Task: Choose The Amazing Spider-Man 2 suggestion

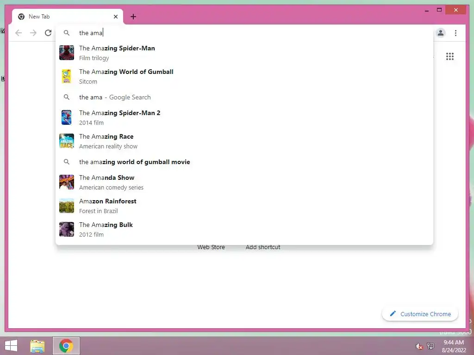Action: pos(244,117)
